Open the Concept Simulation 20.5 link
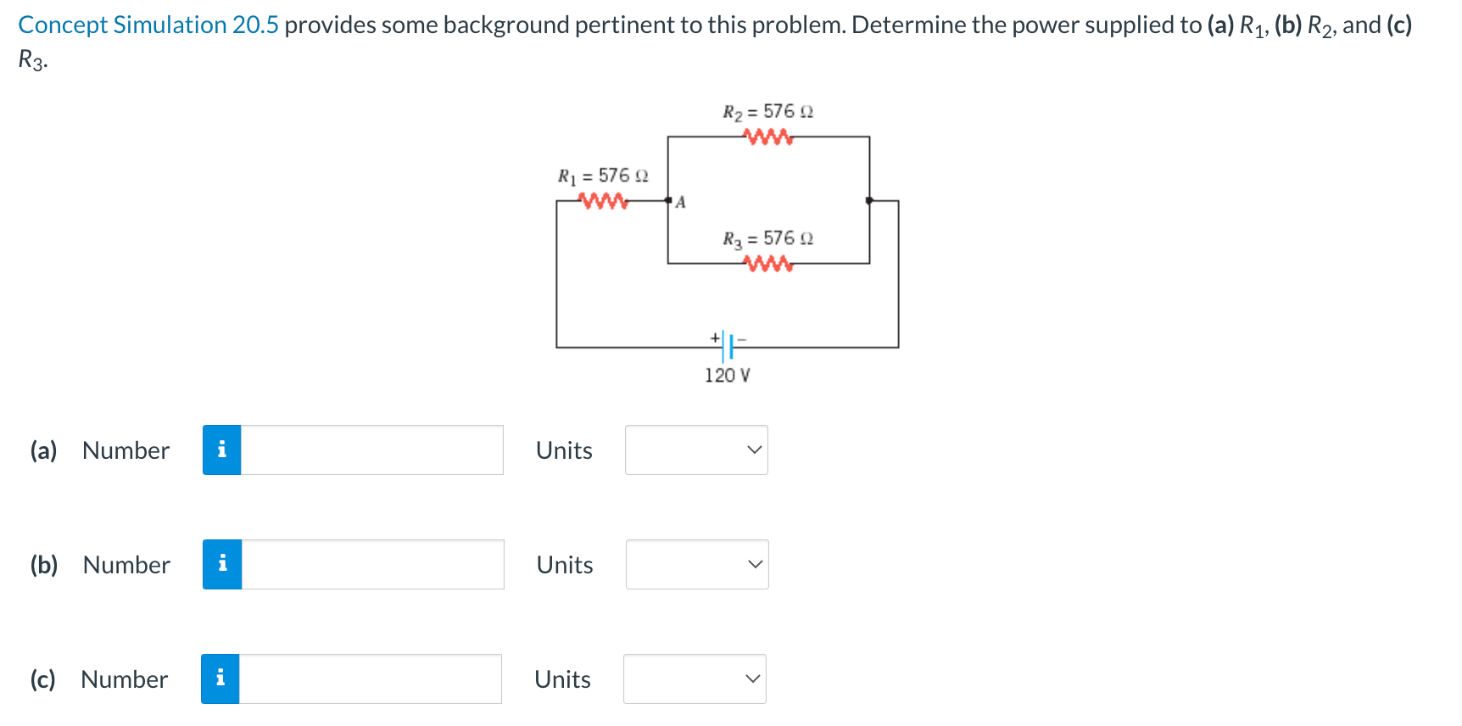Image resolution: width=1462 pixels, height=726 pixels. click(x=148, y=25)
